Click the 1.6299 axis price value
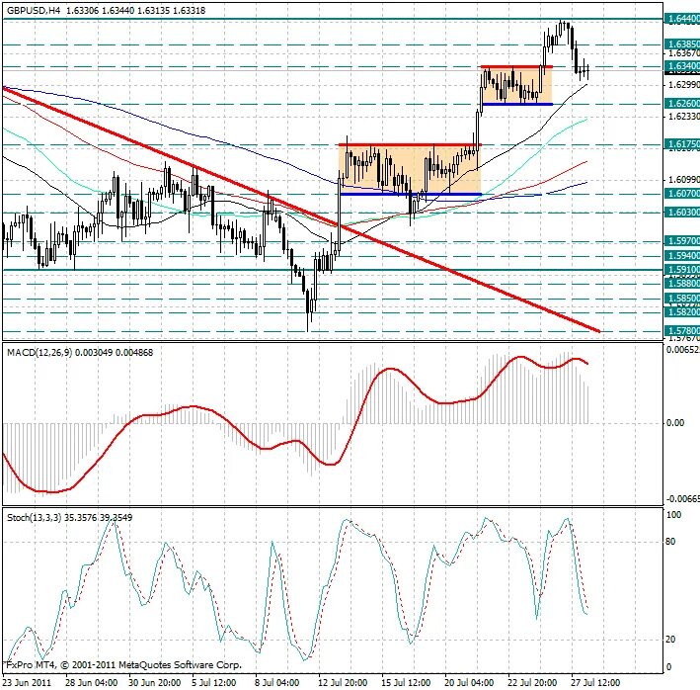 point(683,85)
